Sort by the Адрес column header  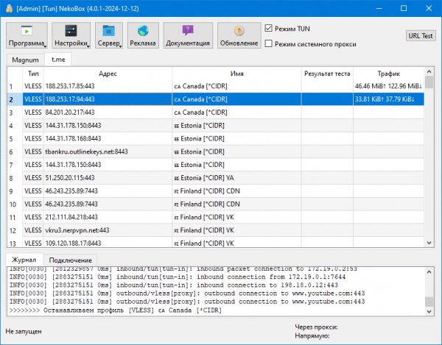[108, 74]
